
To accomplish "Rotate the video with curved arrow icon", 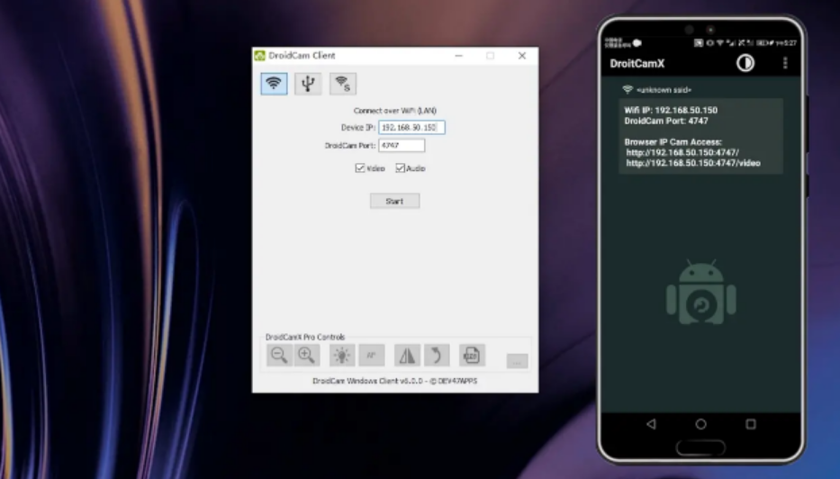I will [437, 356].
